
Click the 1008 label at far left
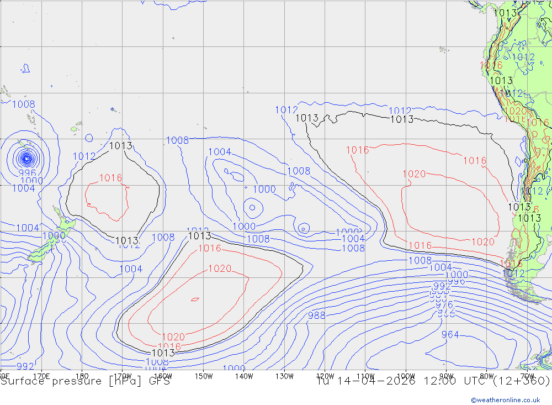[x=24, y=104]
